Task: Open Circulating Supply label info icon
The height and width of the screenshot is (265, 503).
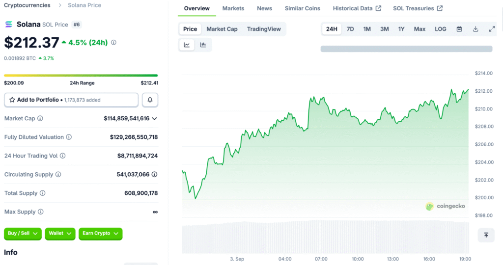Action: point(58,174)
